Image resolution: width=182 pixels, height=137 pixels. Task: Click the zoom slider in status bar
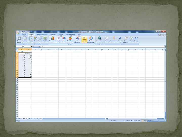pyautogui.click(x=159, y=121)
